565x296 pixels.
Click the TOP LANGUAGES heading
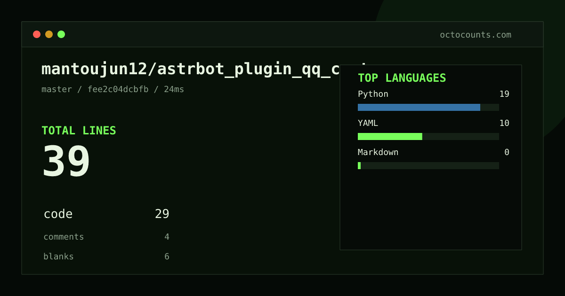pyautogui.click(x=402, y=78)
